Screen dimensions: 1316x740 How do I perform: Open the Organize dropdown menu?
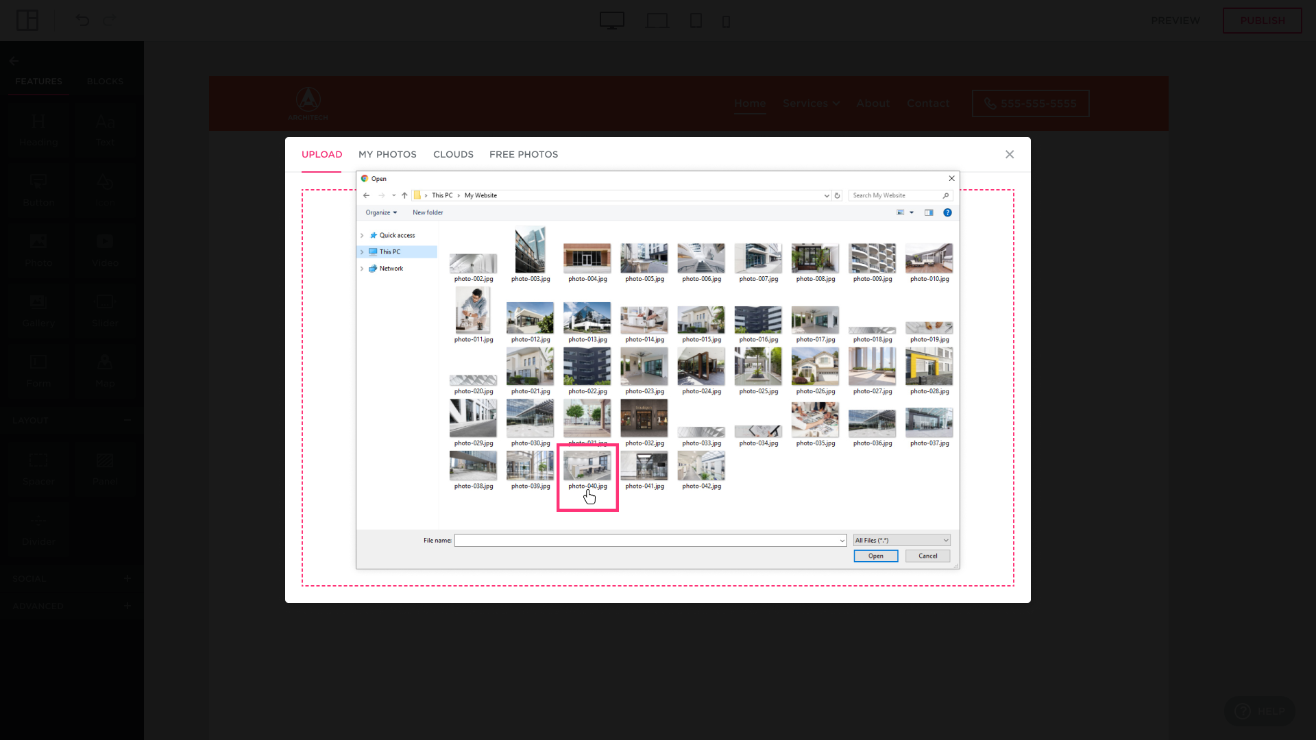(381, 212)
